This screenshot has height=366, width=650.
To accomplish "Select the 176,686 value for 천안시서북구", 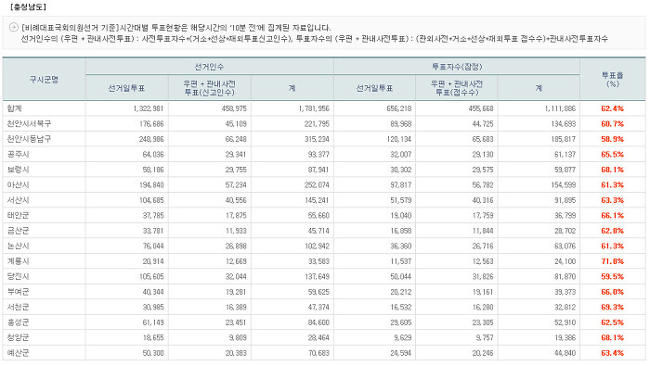I will tap(151, 124).
